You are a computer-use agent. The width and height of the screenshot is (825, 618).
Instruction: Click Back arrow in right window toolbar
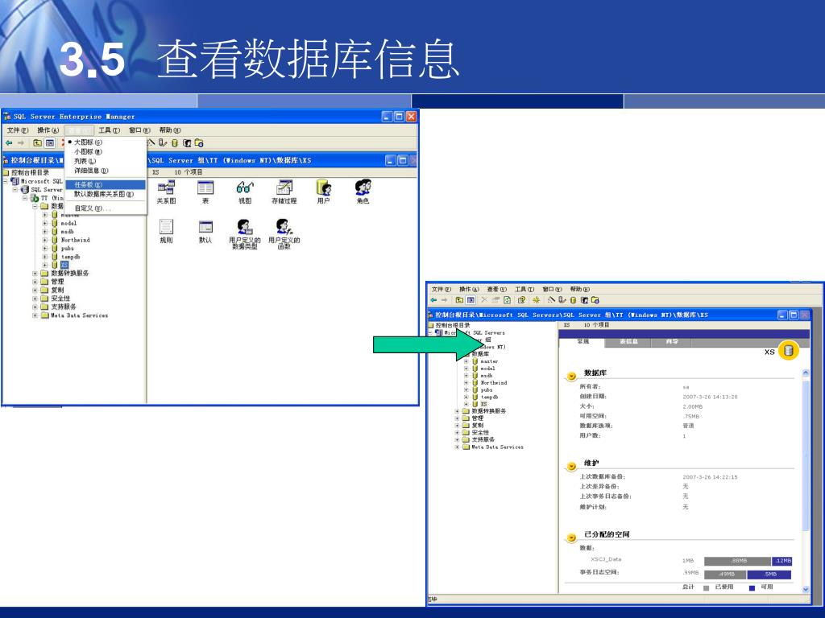click(x=433, y=300)
